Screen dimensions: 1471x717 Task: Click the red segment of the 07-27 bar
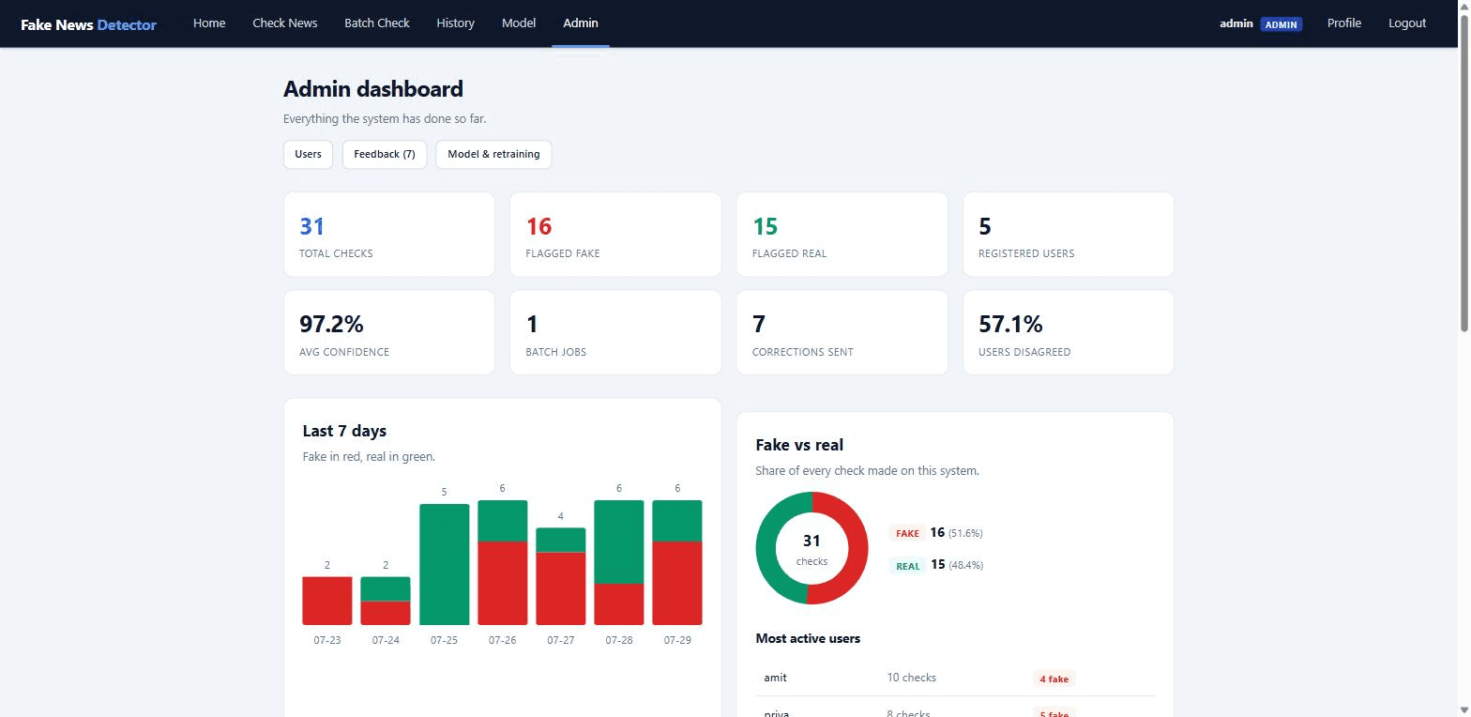pyautogui.click(x=561, y=588)
